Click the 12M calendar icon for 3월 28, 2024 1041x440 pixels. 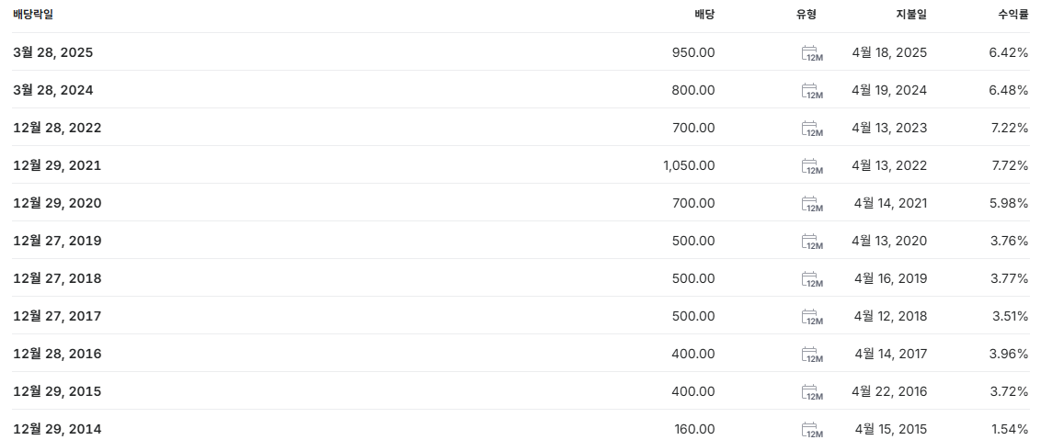point(812,91)
